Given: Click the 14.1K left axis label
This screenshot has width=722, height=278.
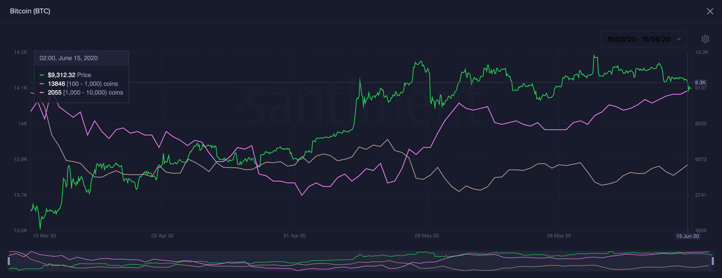Looking at the screenshot, I should 21,88.
